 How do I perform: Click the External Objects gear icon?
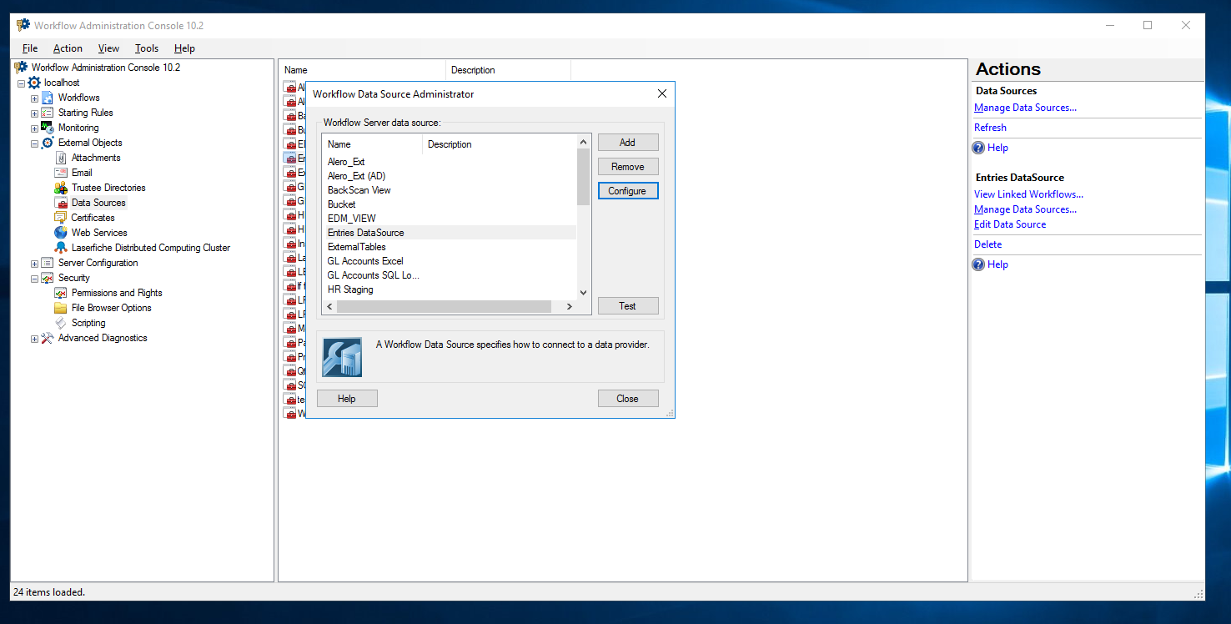point(48,143)
